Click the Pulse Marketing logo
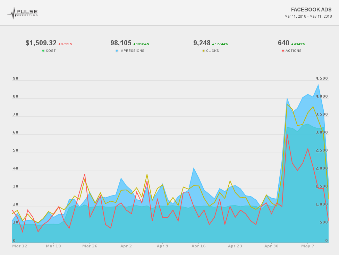The height and width of the screenshot is (255, 339). (x=23, y=13)
